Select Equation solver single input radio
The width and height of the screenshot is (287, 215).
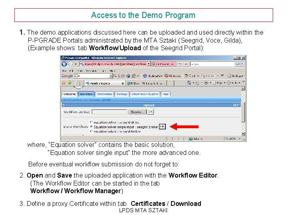click(x=91, y=127)
